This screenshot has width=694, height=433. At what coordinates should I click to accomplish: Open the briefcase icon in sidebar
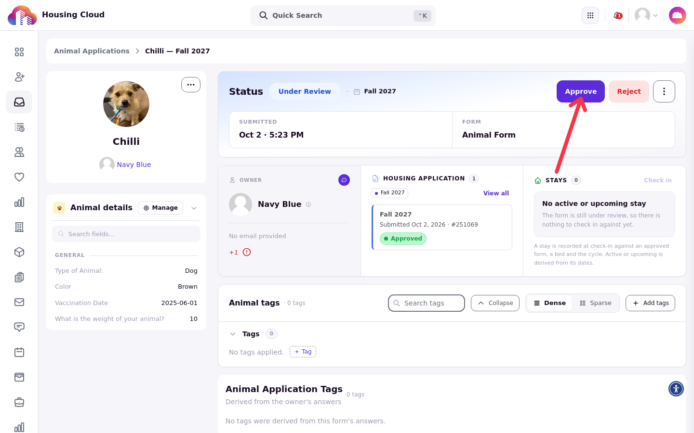click(19, 402)
